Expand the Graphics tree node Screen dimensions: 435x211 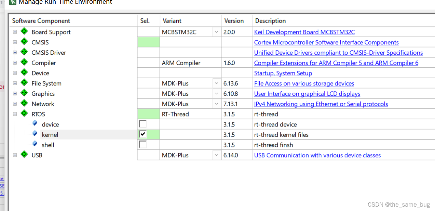15,94
